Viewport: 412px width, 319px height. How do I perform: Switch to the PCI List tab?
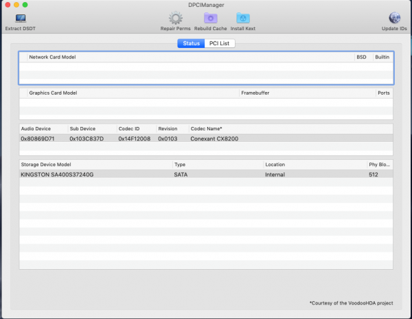click(x=222, y=43)
